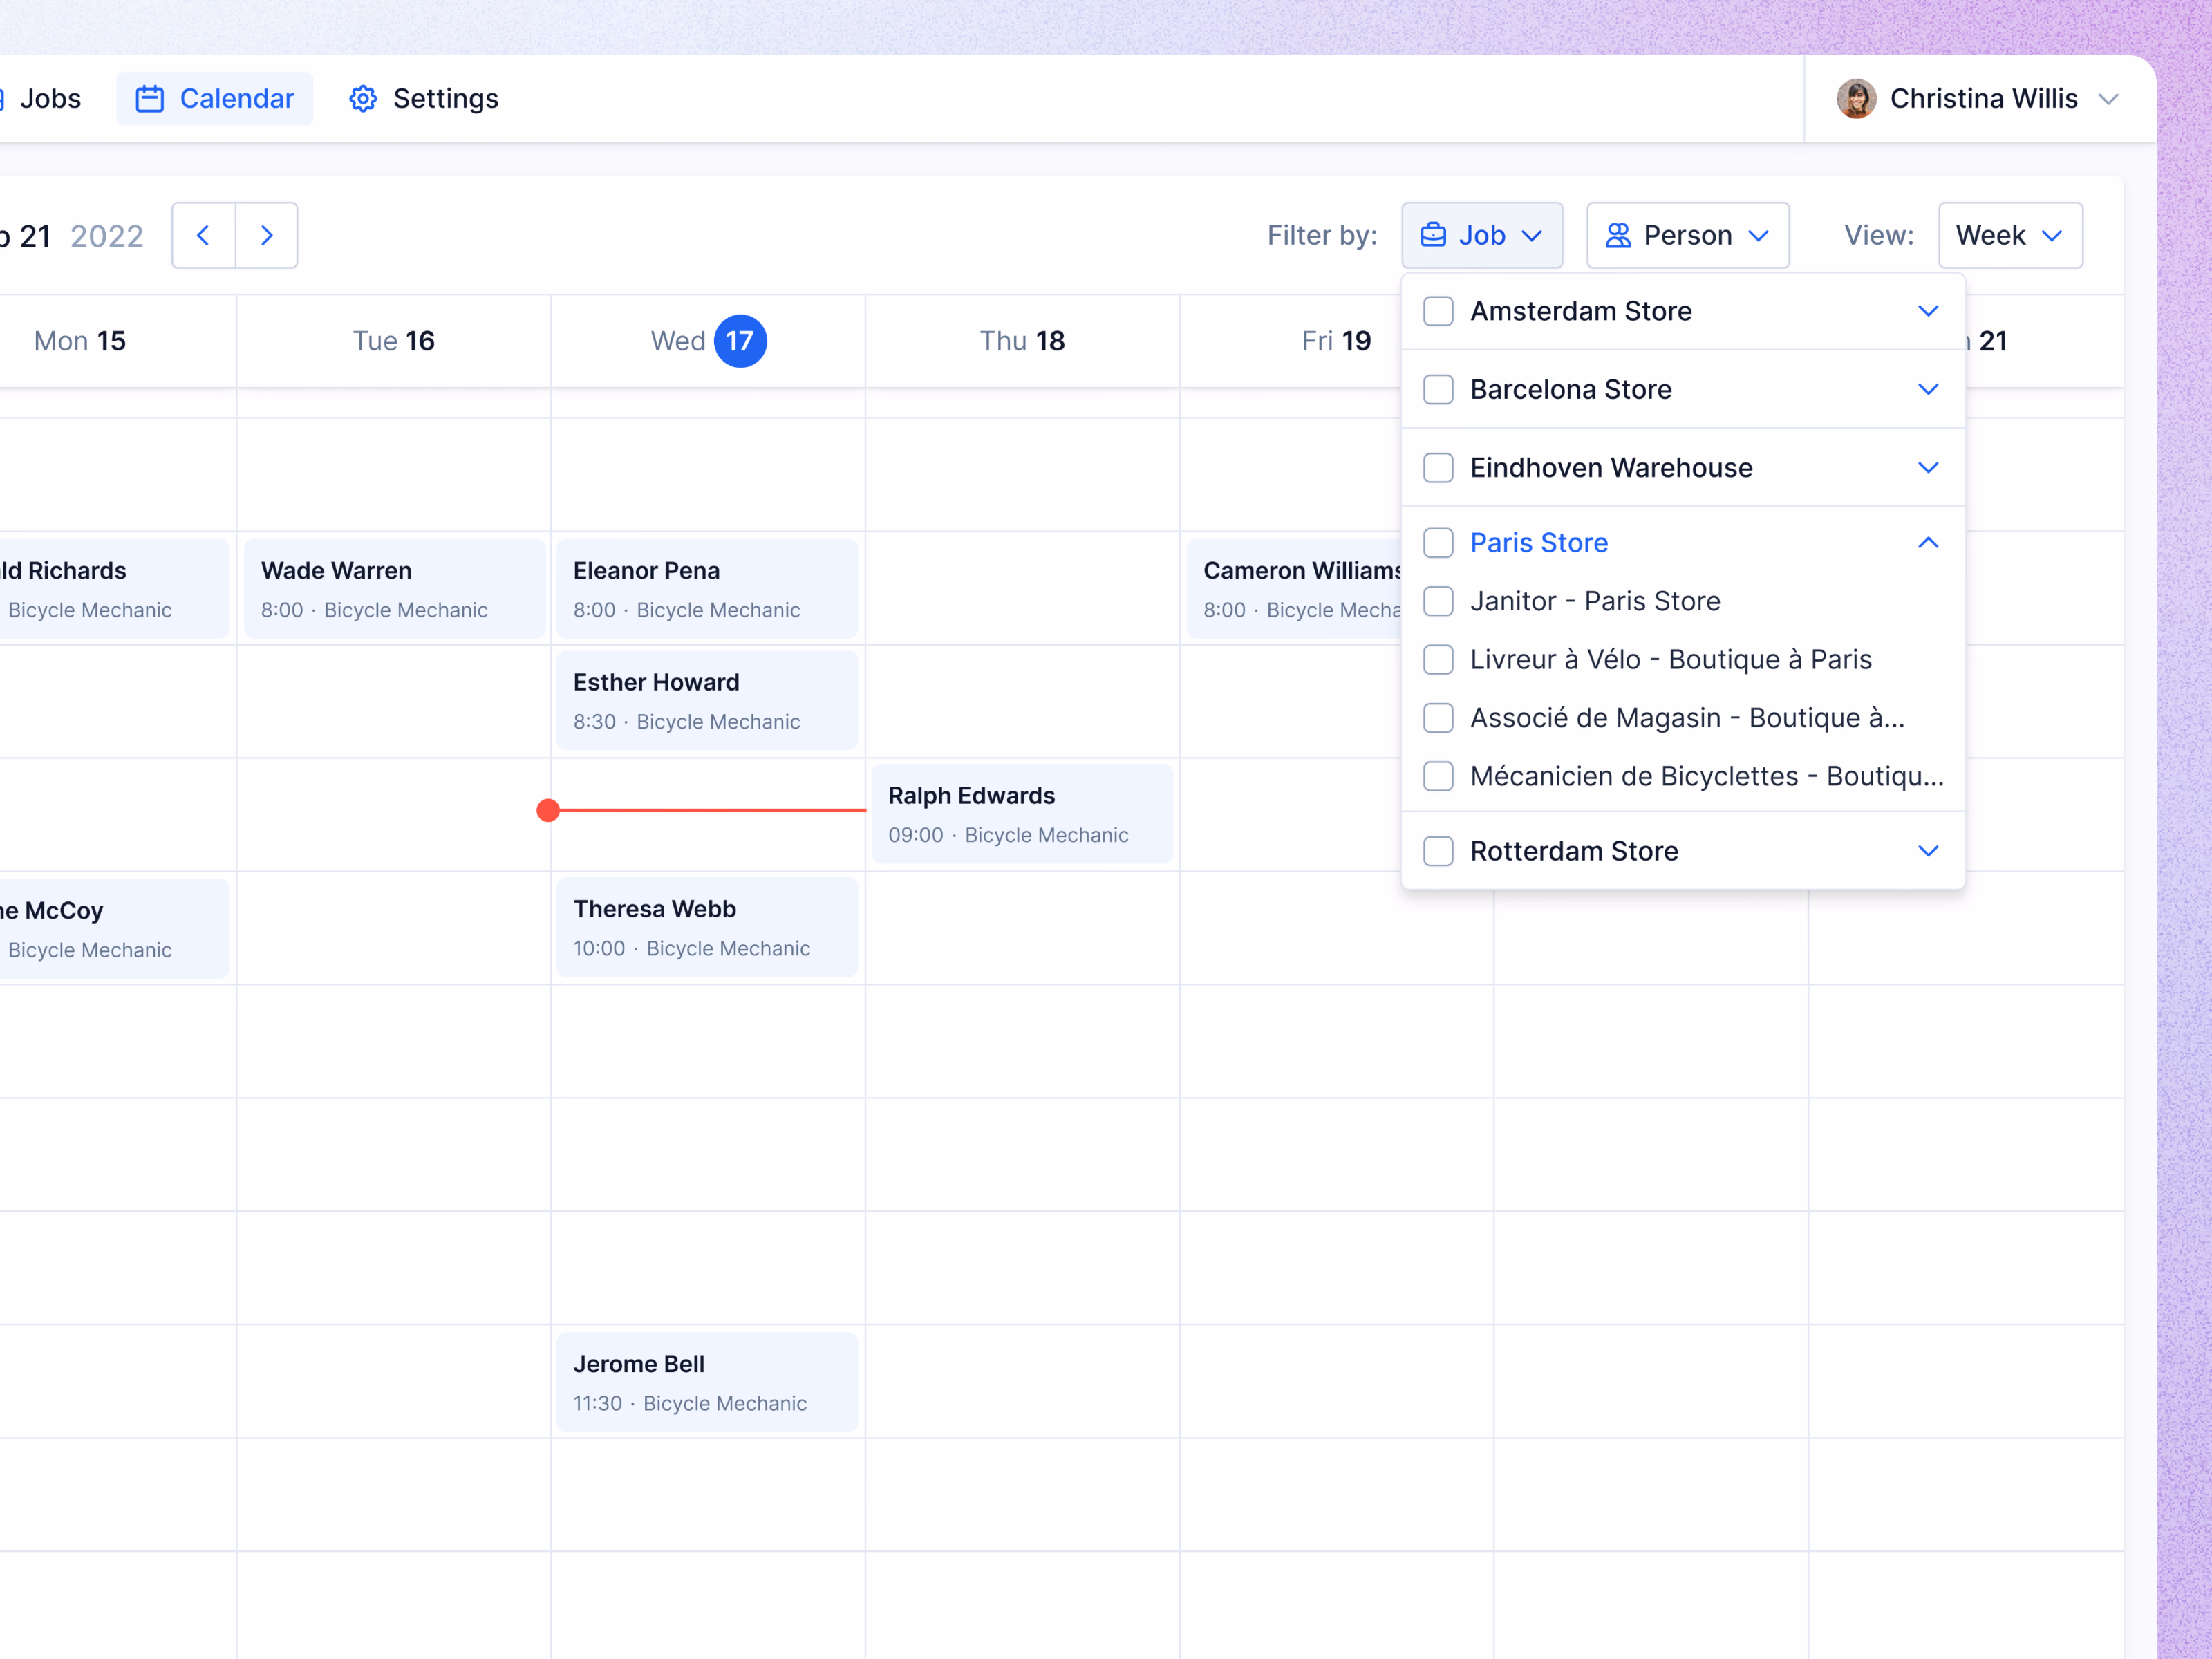Screen dimensions: 2212x1659
Task: Check Mécanicien de Bicyclettes checkbox
Action: [x=1438, y=776]
